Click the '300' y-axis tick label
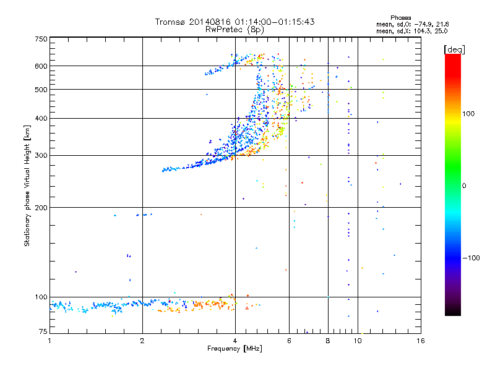 (x=41, y=156)
